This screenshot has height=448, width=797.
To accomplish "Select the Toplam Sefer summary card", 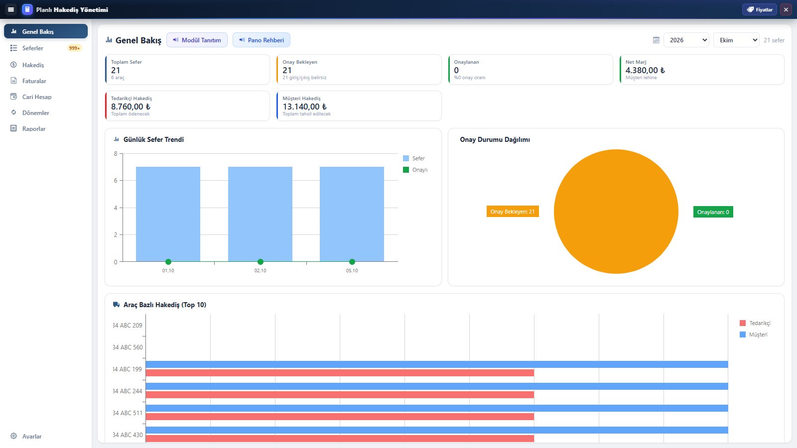I will pos(187,70).
